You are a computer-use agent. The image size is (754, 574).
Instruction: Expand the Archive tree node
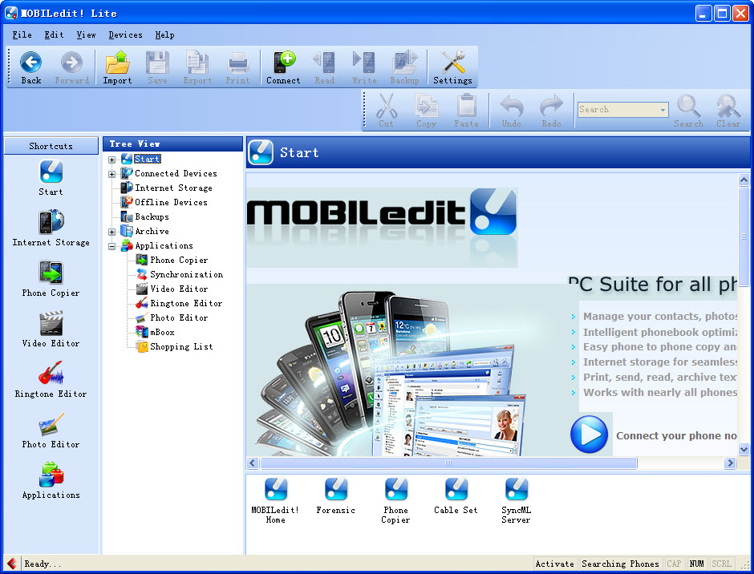pyautogui.click(x=111, y=232)
